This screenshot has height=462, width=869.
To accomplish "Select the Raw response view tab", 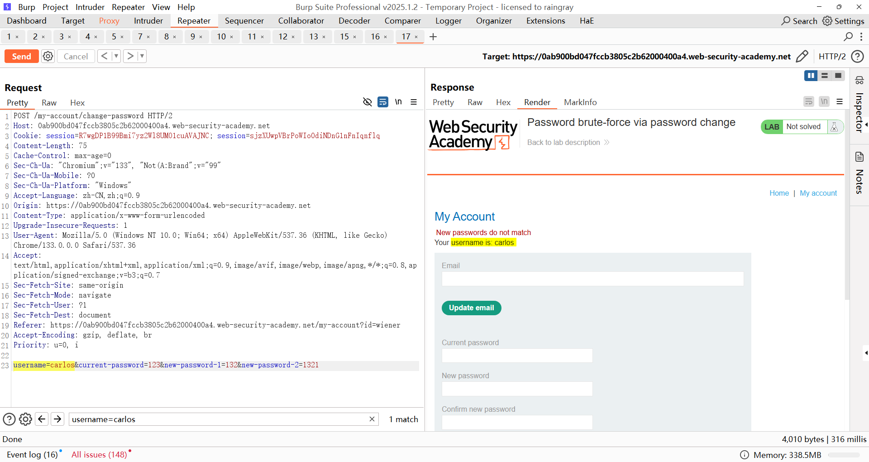I will tap(475, 102).
